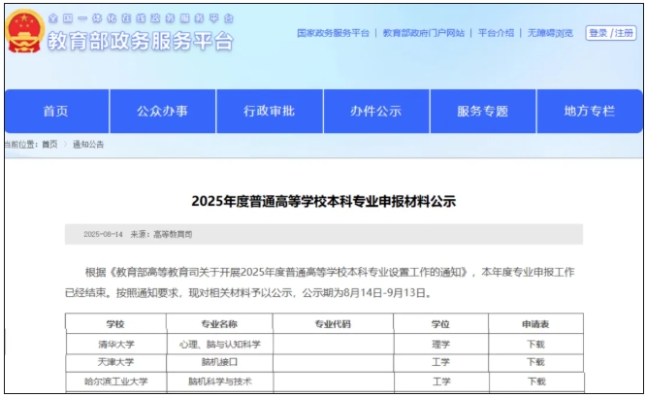Select the 心理、脑与认知科学 cell
Screen dimensions: 646x398
pos(219,344)
